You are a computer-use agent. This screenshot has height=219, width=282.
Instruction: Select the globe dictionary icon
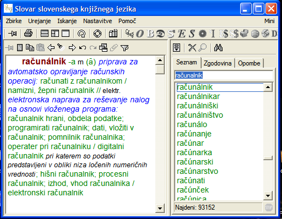[x=255, y=34]
